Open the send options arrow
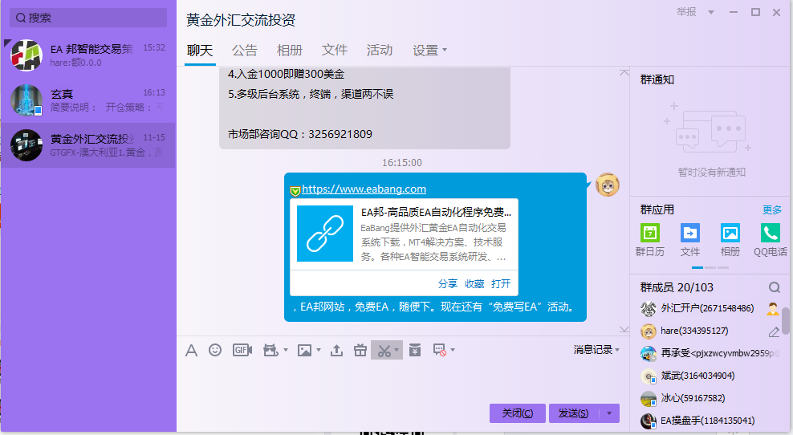793x435 pixels. pyautogui.click(x=609, y=413)
